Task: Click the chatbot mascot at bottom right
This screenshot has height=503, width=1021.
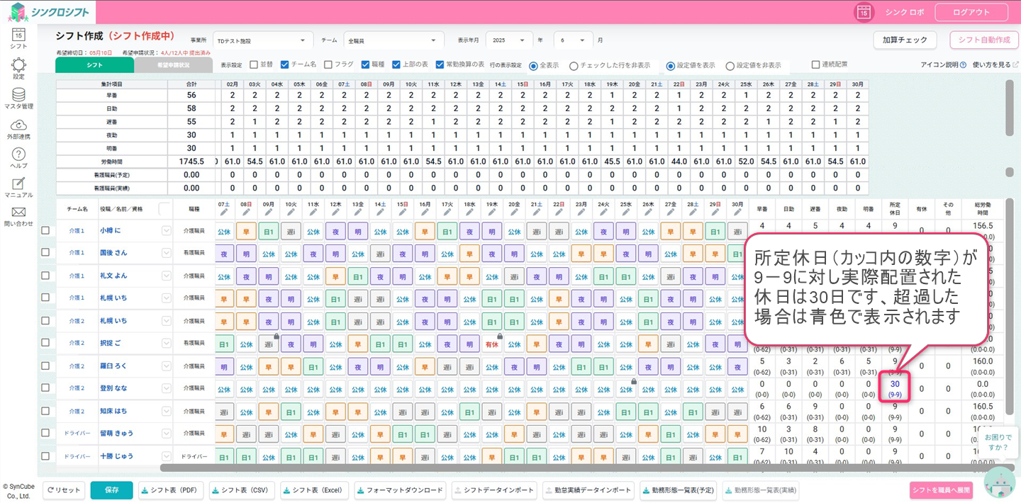Action: 1000,484
